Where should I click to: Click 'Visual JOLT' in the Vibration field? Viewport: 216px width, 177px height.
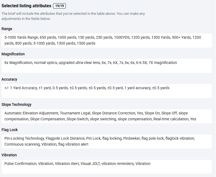(90, 164)
